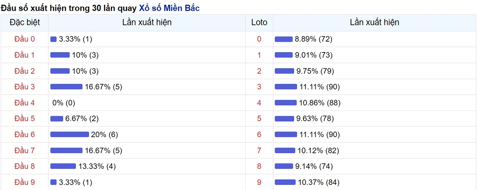Click the Loto 0 bar at 8.89%
Viewport: 477px width, 190px height.
click(x=284, y=39)
